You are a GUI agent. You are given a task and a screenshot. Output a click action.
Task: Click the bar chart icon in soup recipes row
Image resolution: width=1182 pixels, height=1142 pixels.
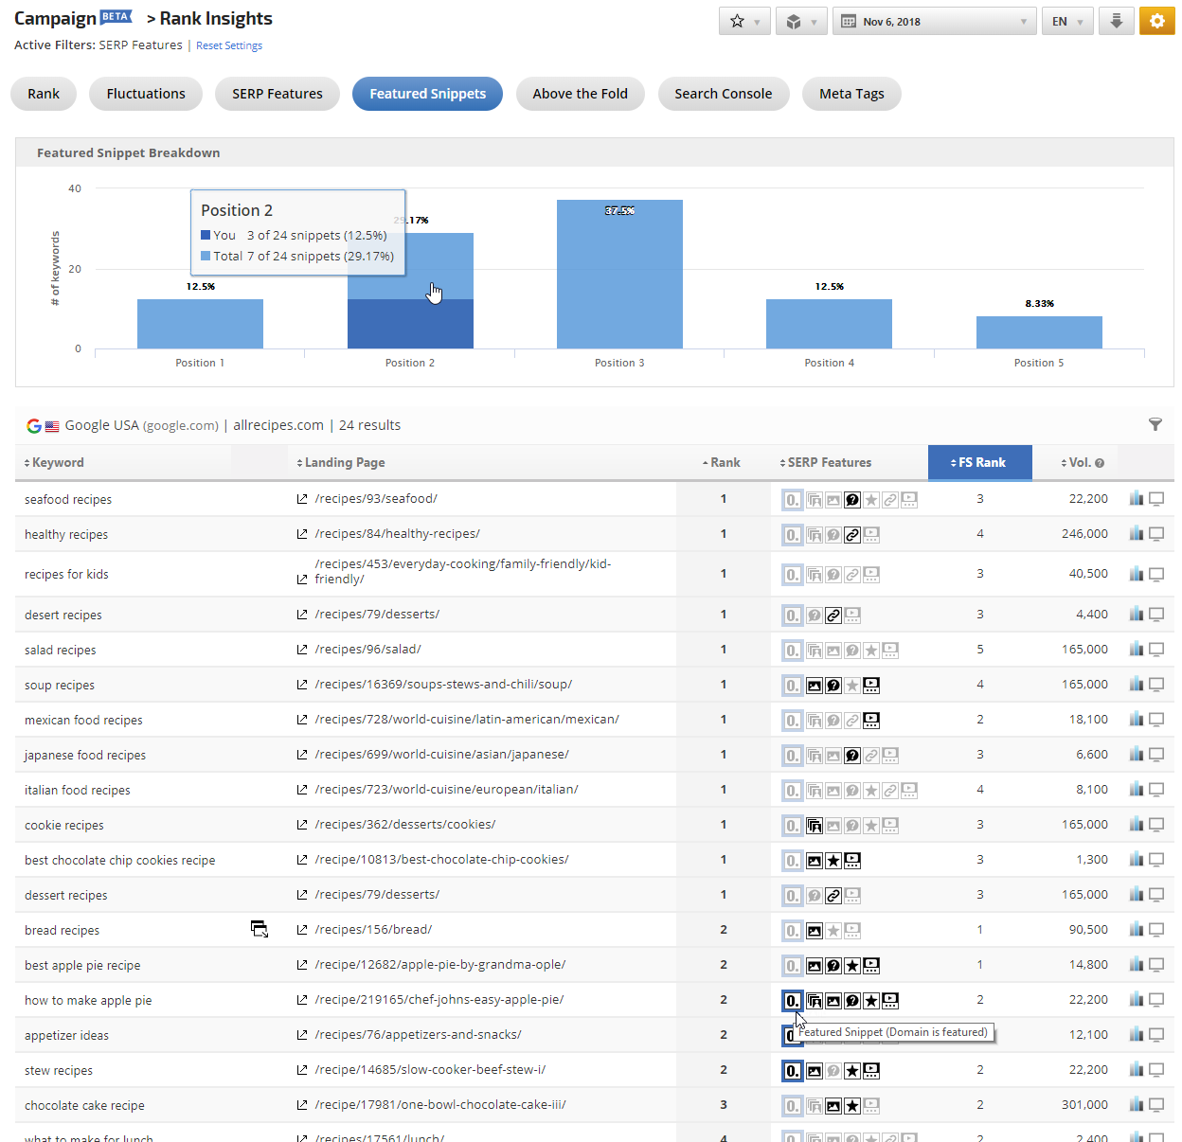(x=1137, y=684)
